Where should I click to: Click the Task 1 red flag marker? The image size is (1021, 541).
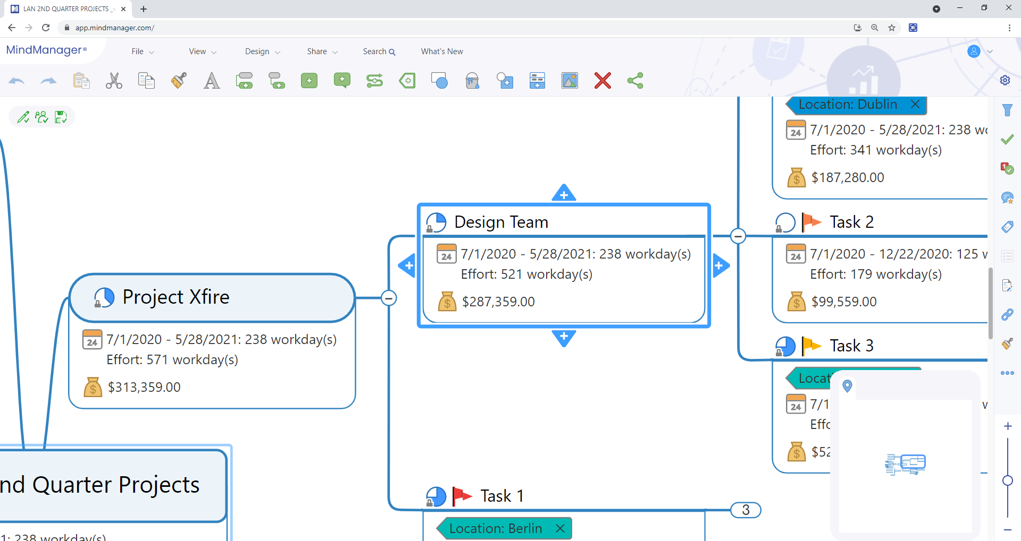pos(462,496)
